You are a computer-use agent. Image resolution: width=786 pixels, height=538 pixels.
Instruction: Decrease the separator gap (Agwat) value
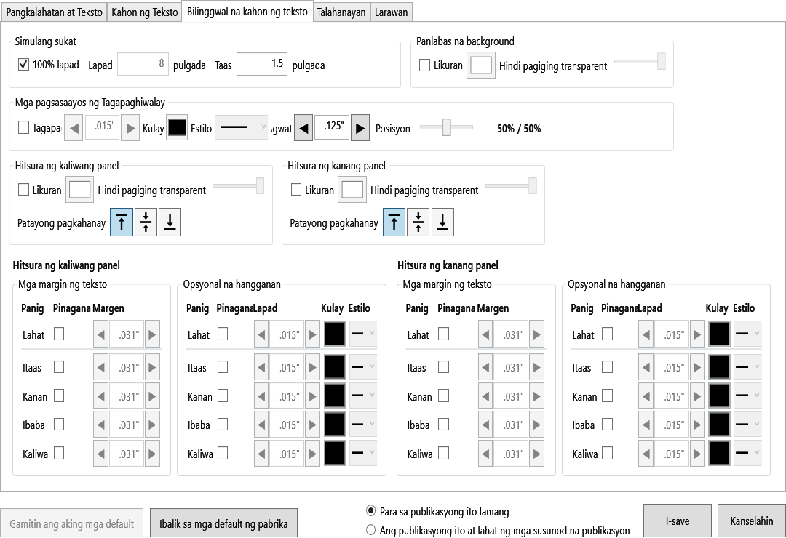pyautogui.click(x=303, y=128)
